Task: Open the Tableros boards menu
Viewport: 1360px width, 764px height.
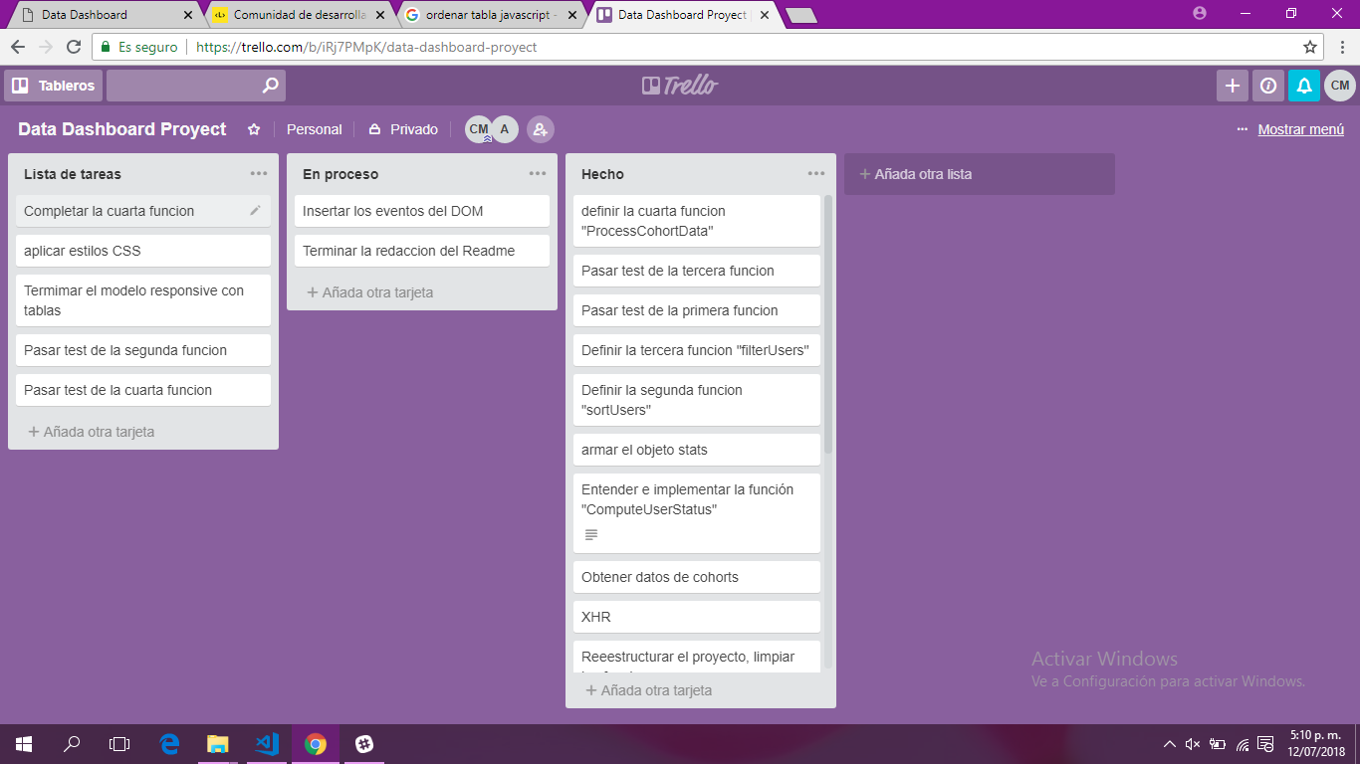Action: click(53, 86)
